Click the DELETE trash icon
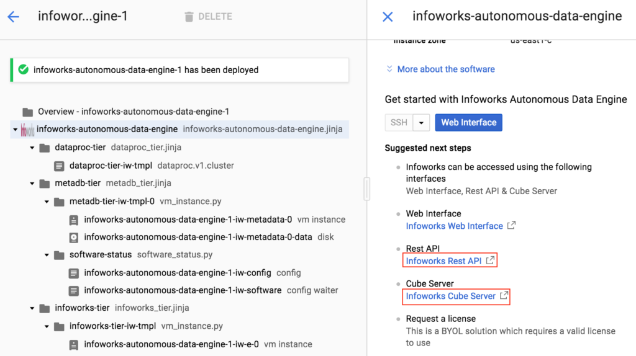 [x=189, y=17]
